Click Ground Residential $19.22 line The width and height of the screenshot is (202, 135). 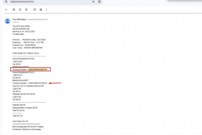23,72
